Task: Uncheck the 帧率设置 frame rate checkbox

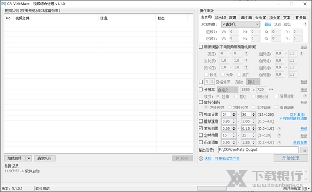Action: (201, 114)
